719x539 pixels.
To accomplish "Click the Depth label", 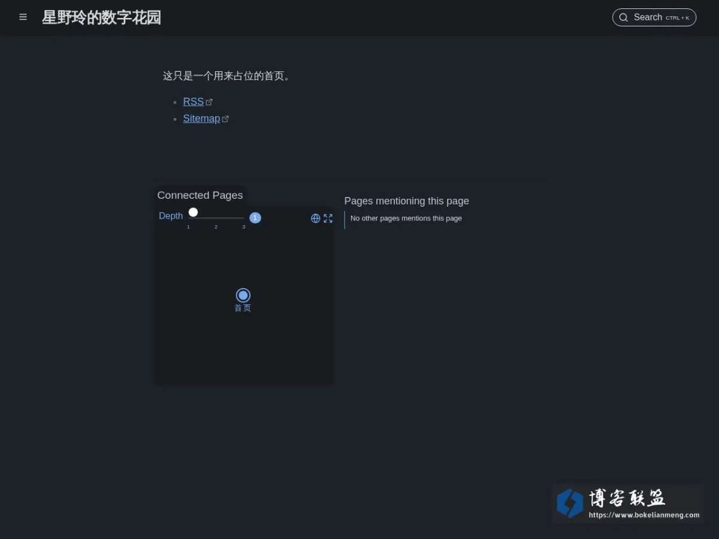I will [171, 216].
